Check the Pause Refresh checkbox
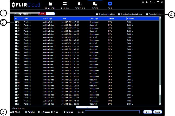The height and width of the screenshot is (116, 175). point(147,14)
